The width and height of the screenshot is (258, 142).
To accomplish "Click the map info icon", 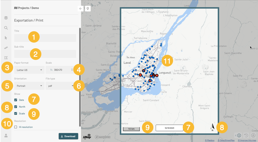I will click(239, 135).
